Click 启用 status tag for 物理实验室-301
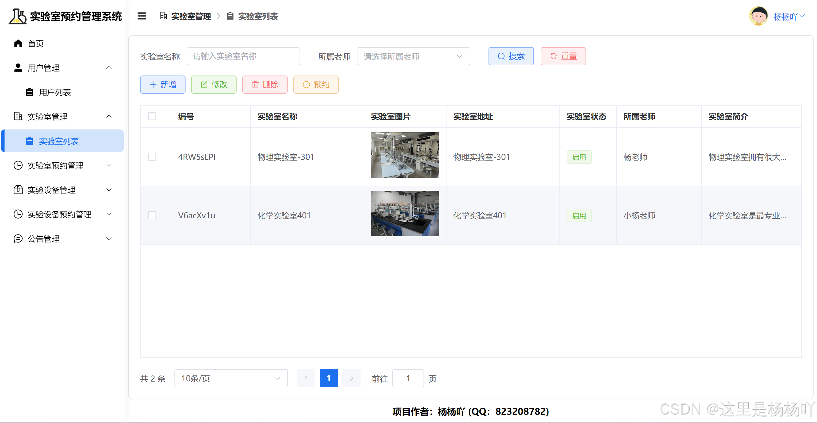 (579, 157)
